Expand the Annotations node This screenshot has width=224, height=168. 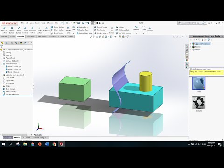(1, 58)
